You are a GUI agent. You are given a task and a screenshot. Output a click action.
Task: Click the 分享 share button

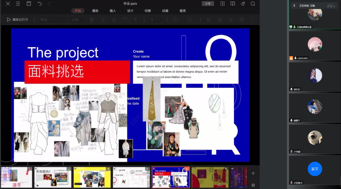click(x=208, y=3)
